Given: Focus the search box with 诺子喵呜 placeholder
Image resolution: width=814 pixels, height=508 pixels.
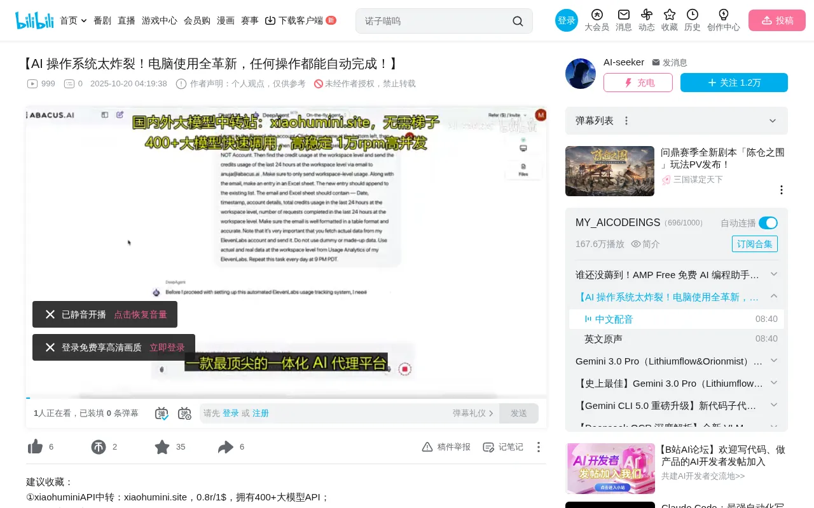Looking at the screenshot, I should tap(436, 21).
